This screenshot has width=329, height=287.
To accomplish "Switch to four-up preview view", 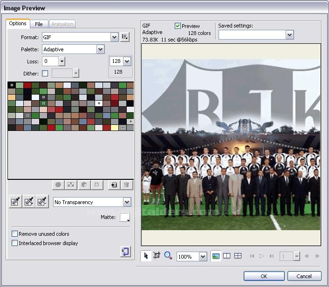I will pyautogui.click(x=238, y=256).
